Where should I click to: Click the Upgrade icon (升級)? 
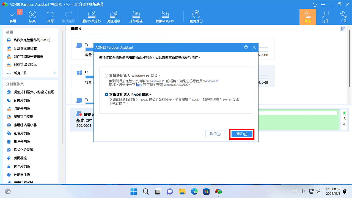coord(307,16)
